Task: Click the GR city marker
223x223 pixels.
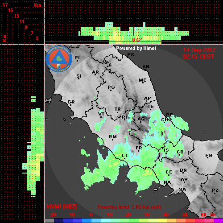Action: tap(71, 103)
